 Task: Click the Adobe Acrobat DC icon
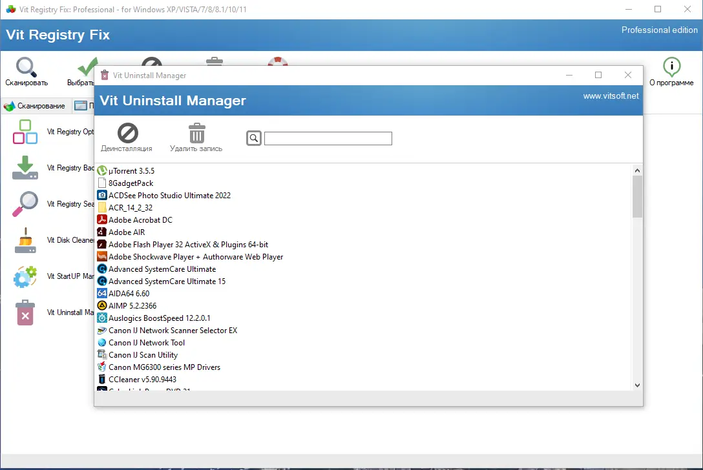(102, 220)
